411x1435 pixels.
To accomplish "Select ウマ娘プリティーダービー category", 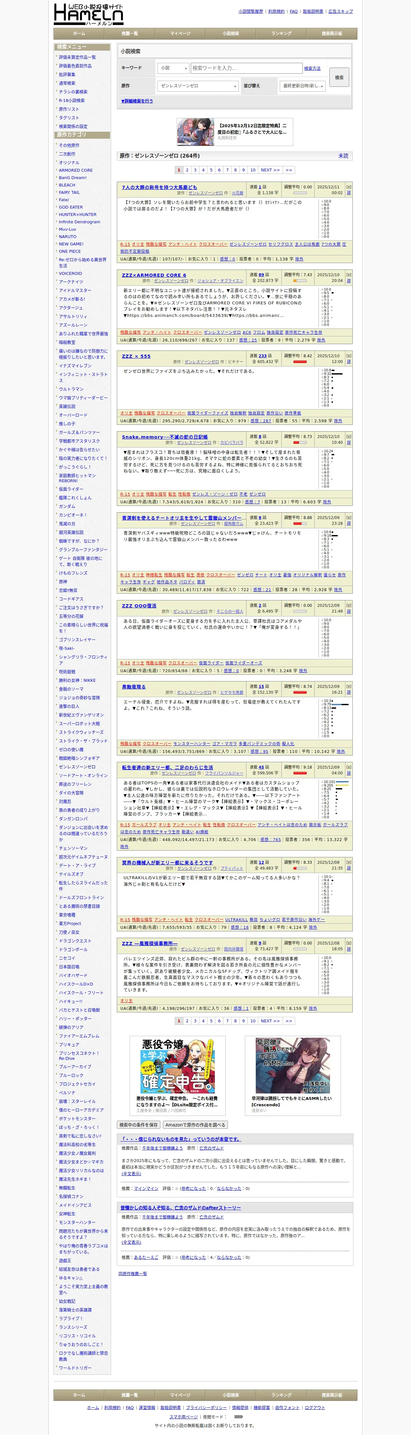I will pyautogui.click(x=84, y=398).
